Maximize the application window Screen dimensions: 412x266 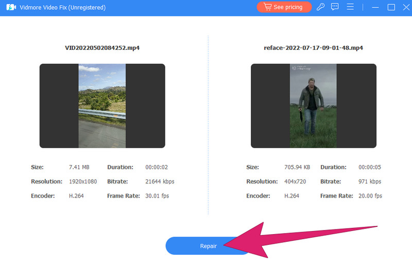point(391,7)
